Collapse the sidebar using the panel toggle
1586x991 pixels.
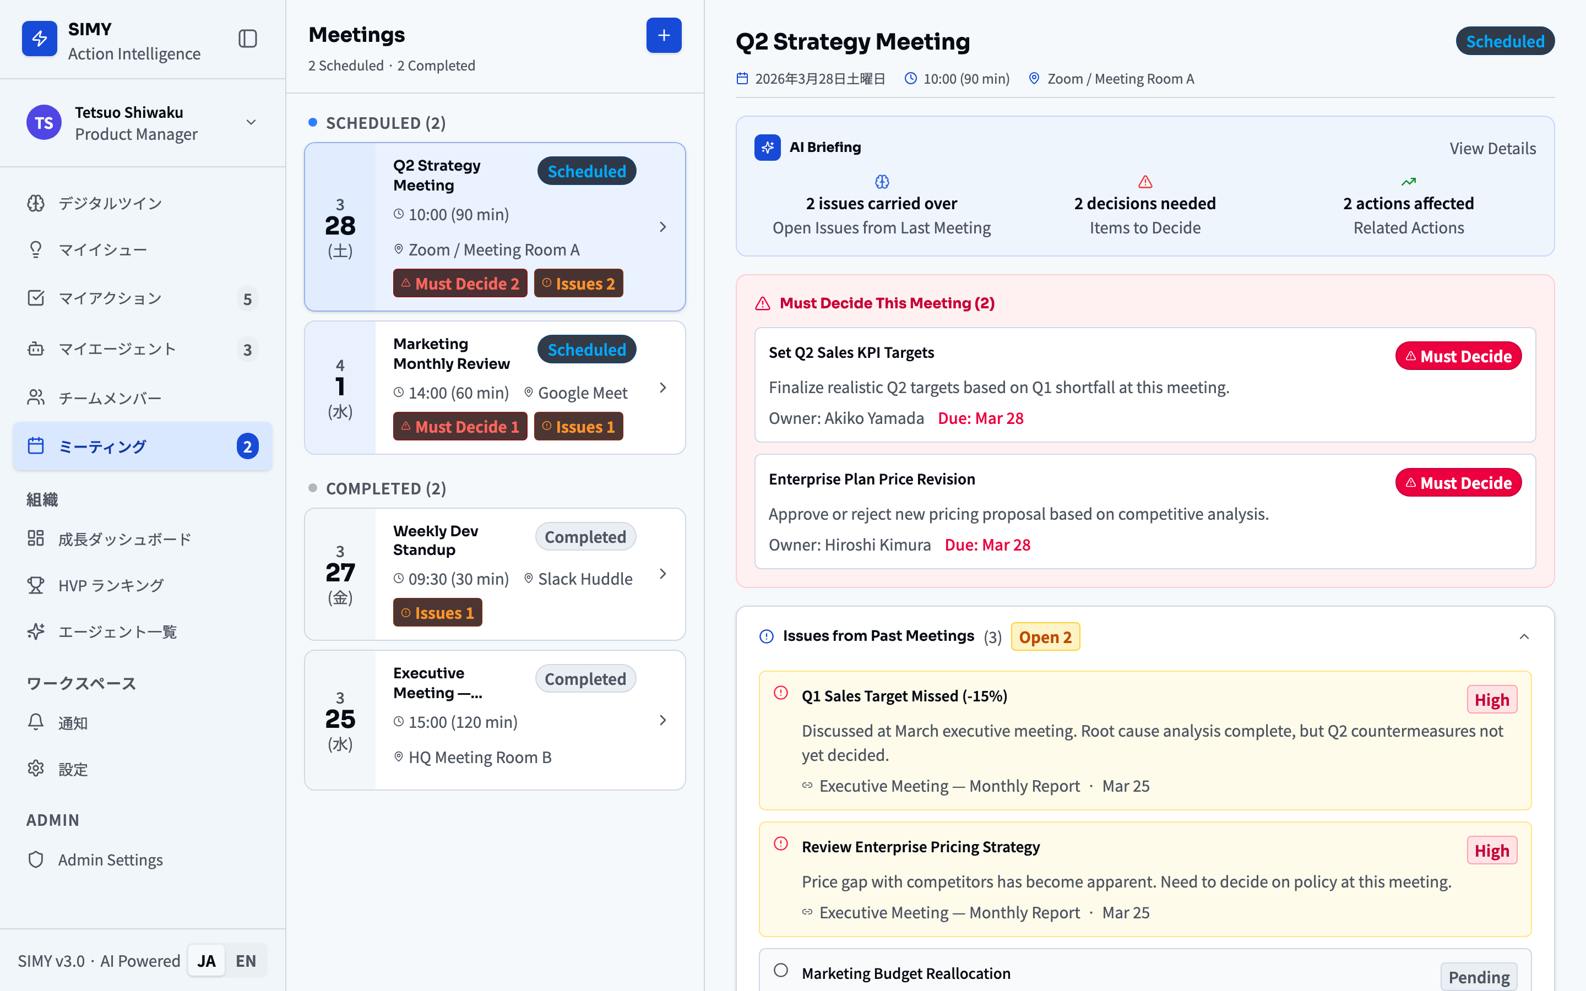(x=248, y=39)
